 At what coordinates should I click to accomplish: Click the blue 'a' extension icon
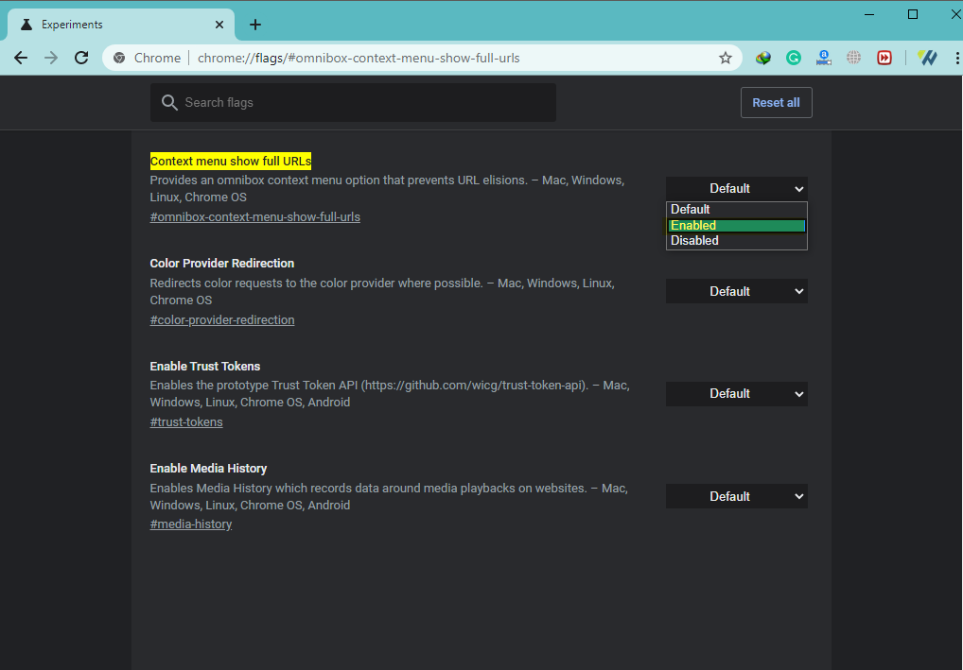(824, 58)
